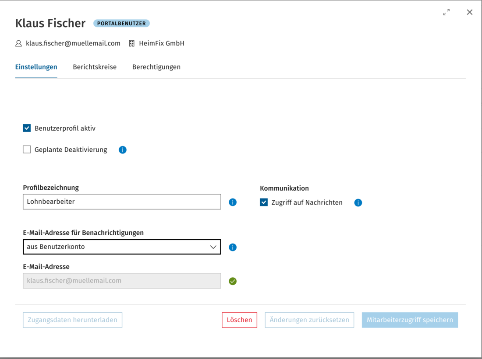Click the green verified checkmark icon
This screenshot has width=482, height=359.
233,281
